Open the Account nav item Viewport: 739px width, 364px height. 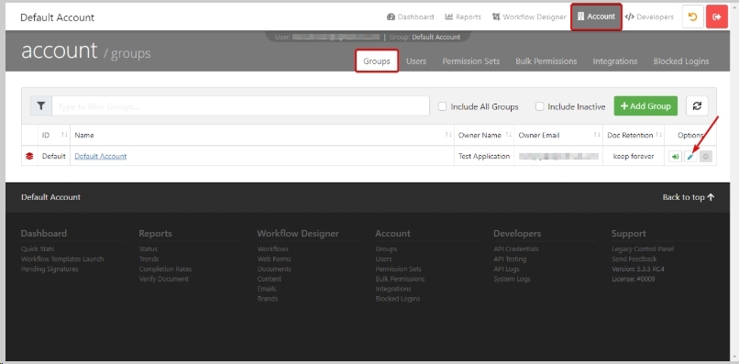coord(596,17)
